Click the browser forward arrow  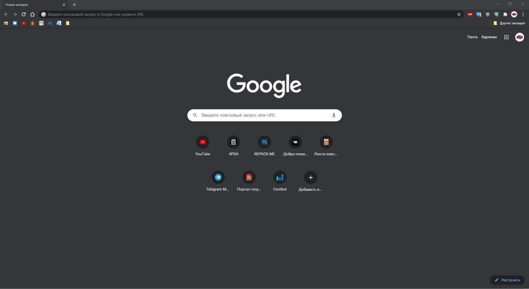(x=15, y=14)
